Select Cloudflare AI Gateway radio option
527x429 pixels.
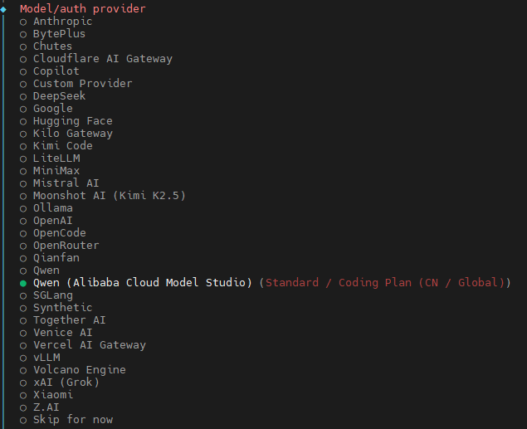[x=95, y=59]
